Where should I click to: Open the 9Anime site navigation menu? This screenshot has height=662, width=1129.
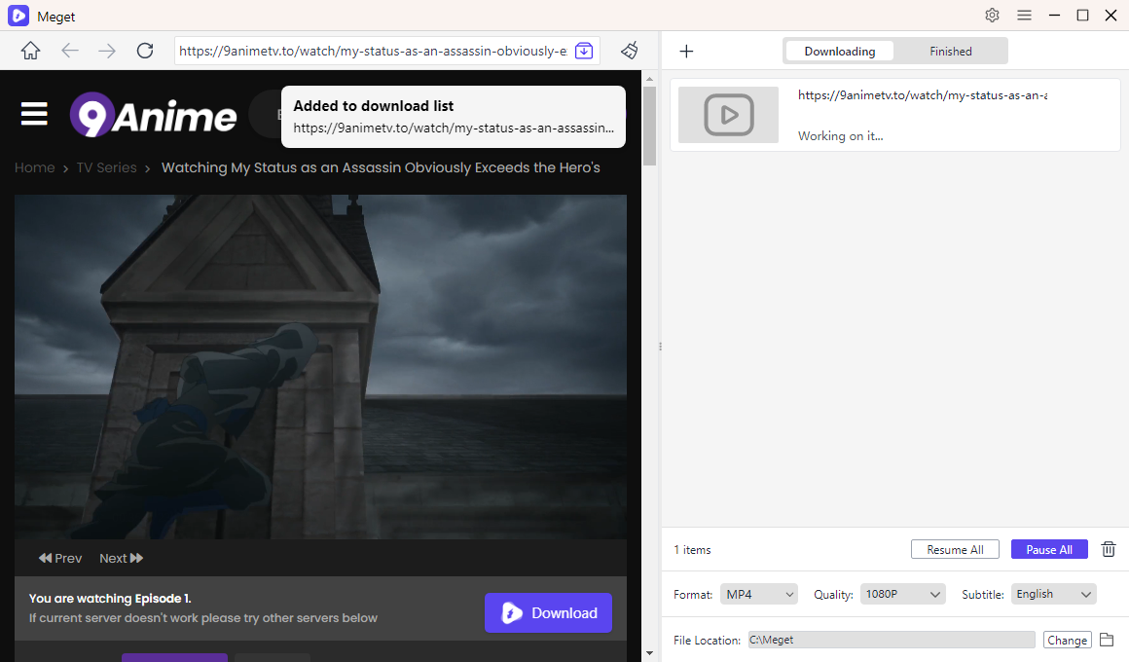tap(34, 115)
